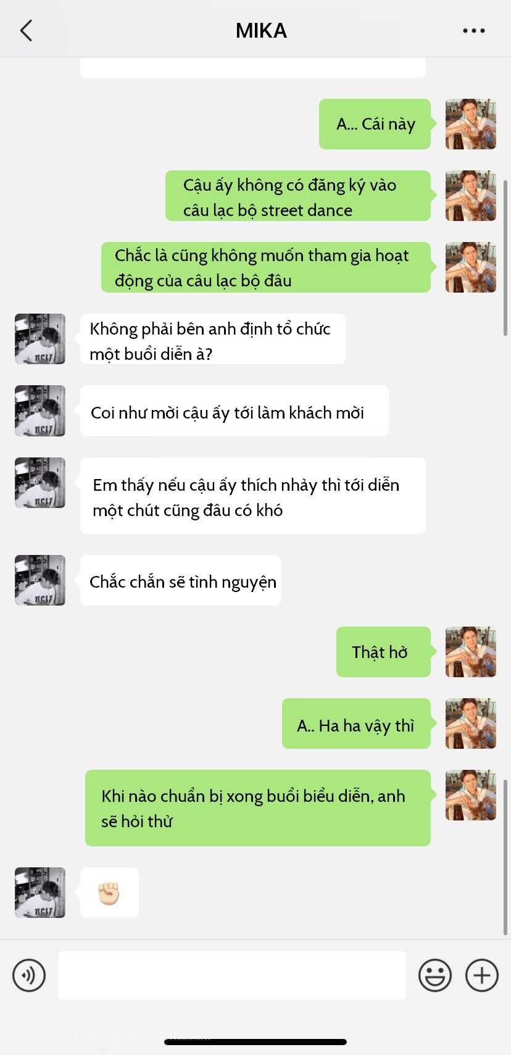Tap the plus attachment icon

(481, 975)
